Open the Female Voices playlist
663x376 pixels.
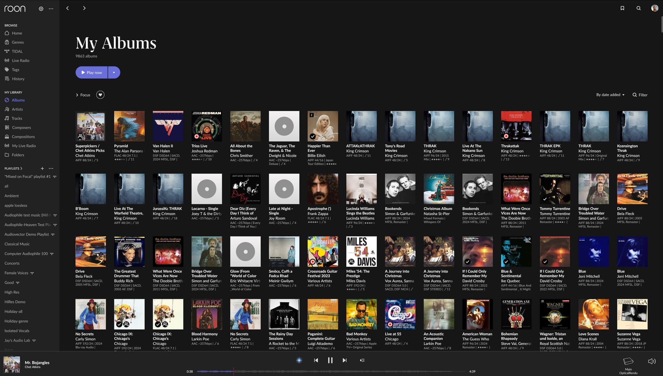pos(16,273)
